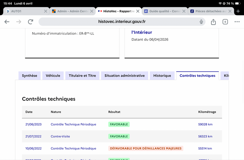
Task: Open the three-dot browser menu
Action: coord(237,22)
